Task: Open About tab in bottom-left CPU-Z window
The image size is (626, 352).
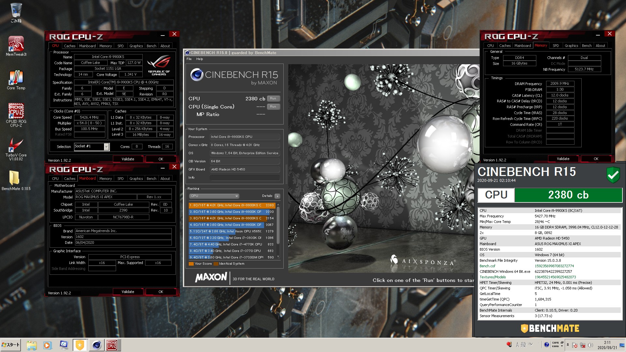Action: click(165, 179)
